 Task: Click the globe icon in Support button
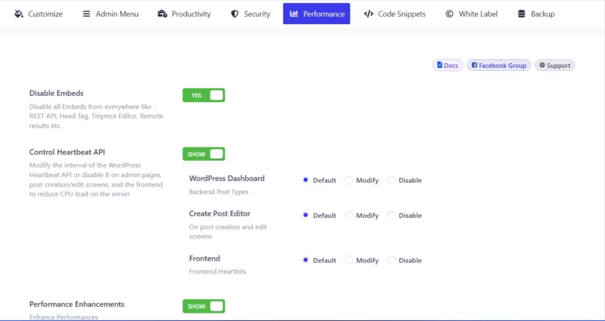tap(542, 65)
